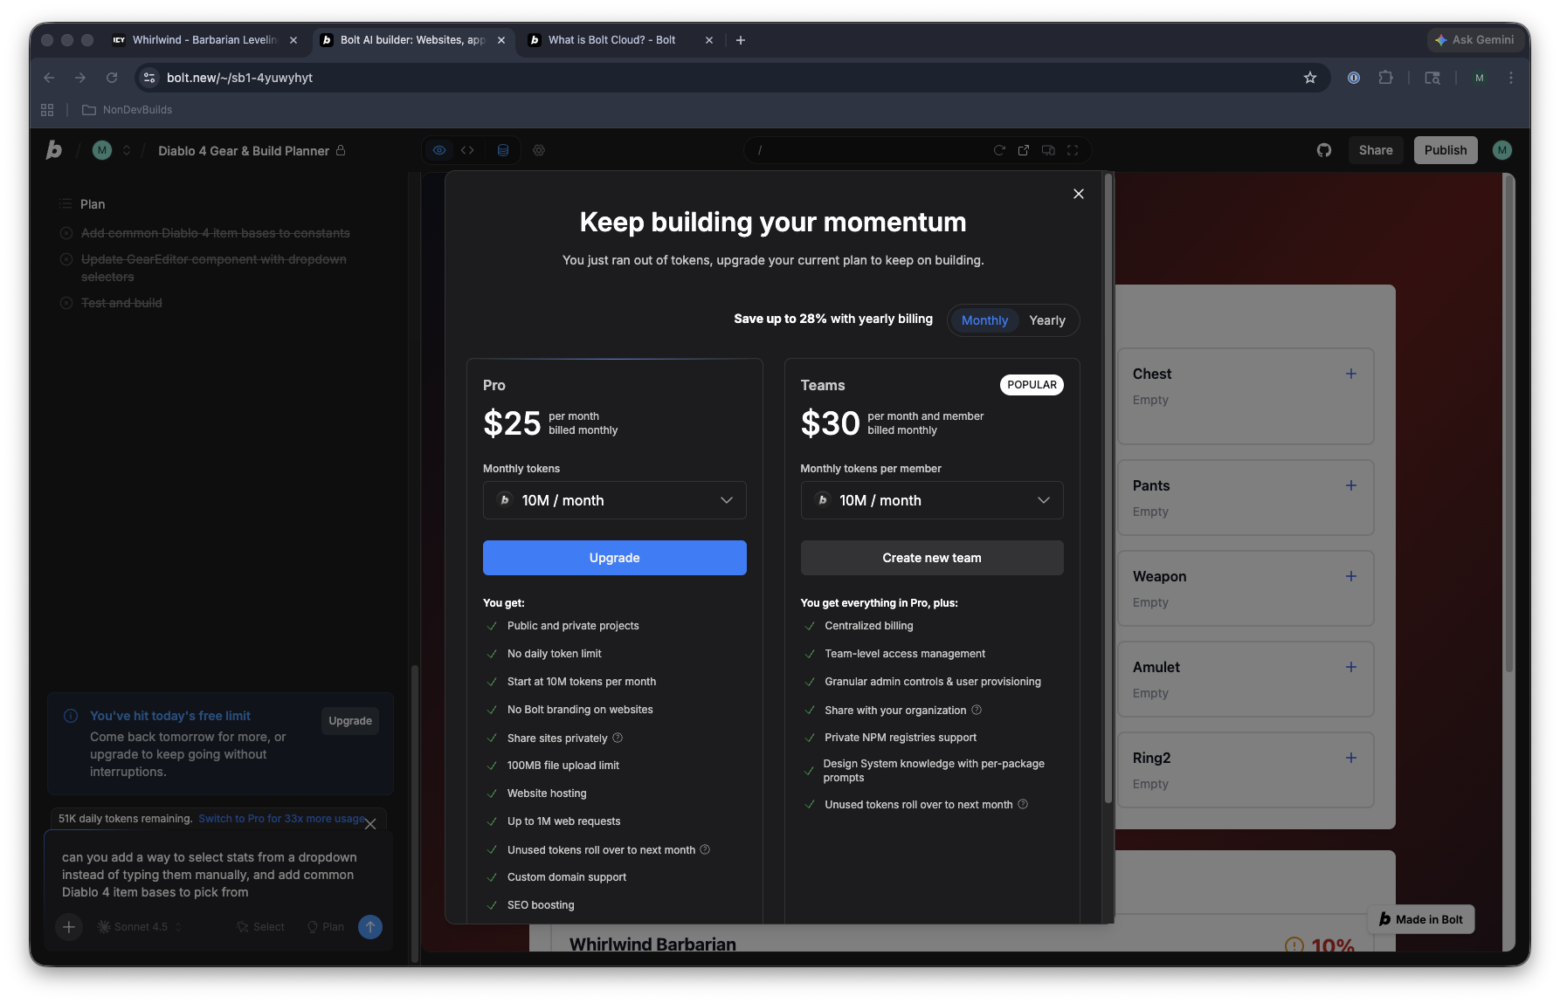Switch billing to Yearly
The height and width of the screenshot is (1003, 1560).
(x=1046, y=319)
